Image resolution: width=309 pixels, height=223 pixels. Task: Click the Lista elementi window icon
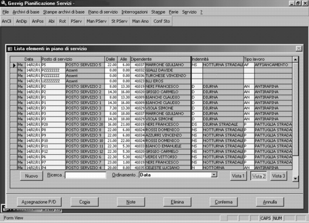[x=10, y=49]
